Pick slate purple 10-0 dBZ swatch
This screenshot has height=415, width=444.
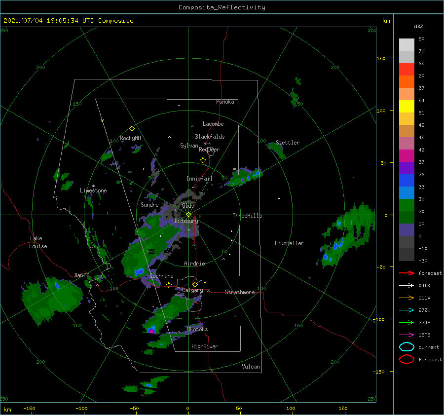[407, 229]
